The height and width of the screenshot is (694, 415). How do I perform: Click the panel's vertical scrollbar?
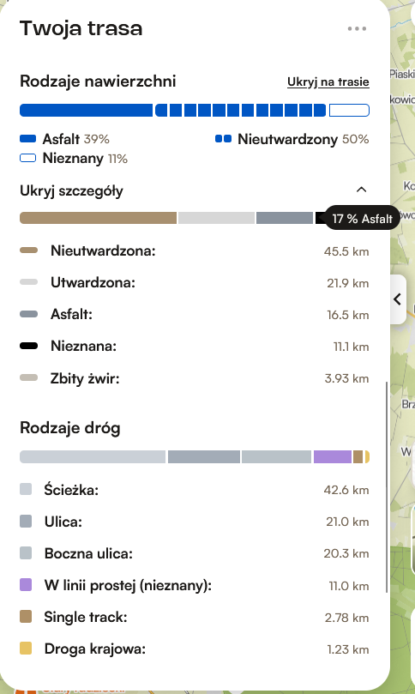click(387, 487)
